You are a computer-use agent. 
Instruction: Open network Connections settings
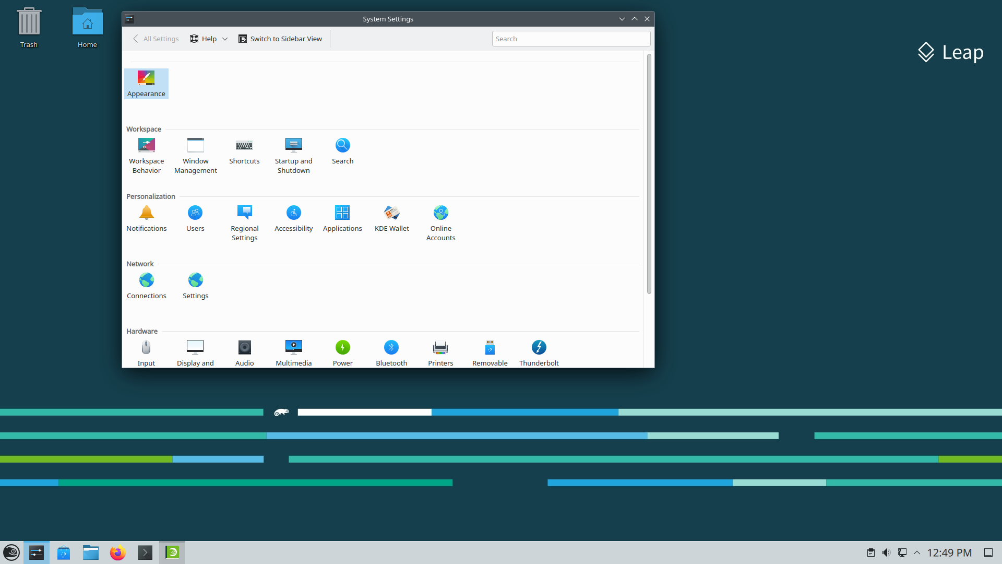pos(147,286)
